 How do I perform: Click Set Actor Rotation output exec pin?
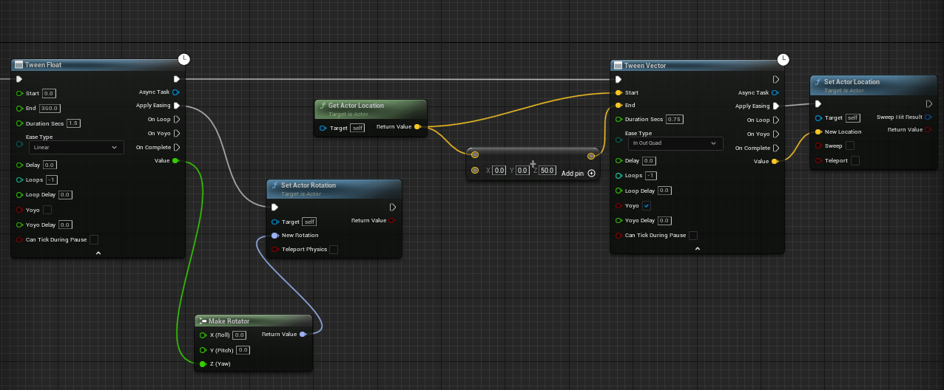click(393, 207)
